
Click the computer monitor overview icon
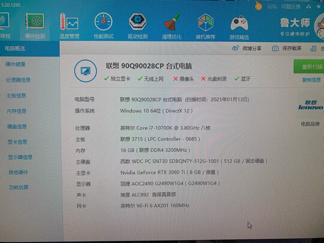(x=85, y=71)
